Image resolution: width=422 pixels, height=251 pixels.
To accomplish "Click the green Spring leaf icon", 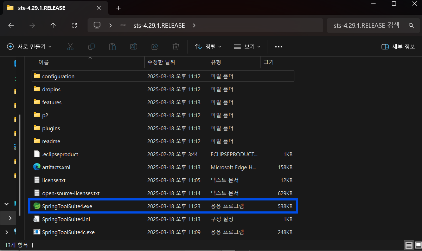I will (x=37, y=206).
